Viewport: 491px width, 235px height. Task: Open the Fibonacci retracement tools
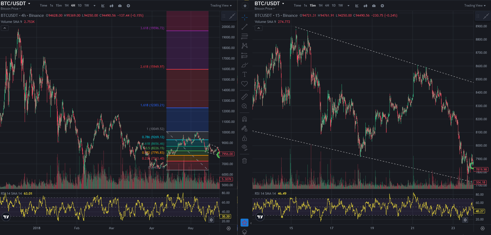tap(245, 36)
